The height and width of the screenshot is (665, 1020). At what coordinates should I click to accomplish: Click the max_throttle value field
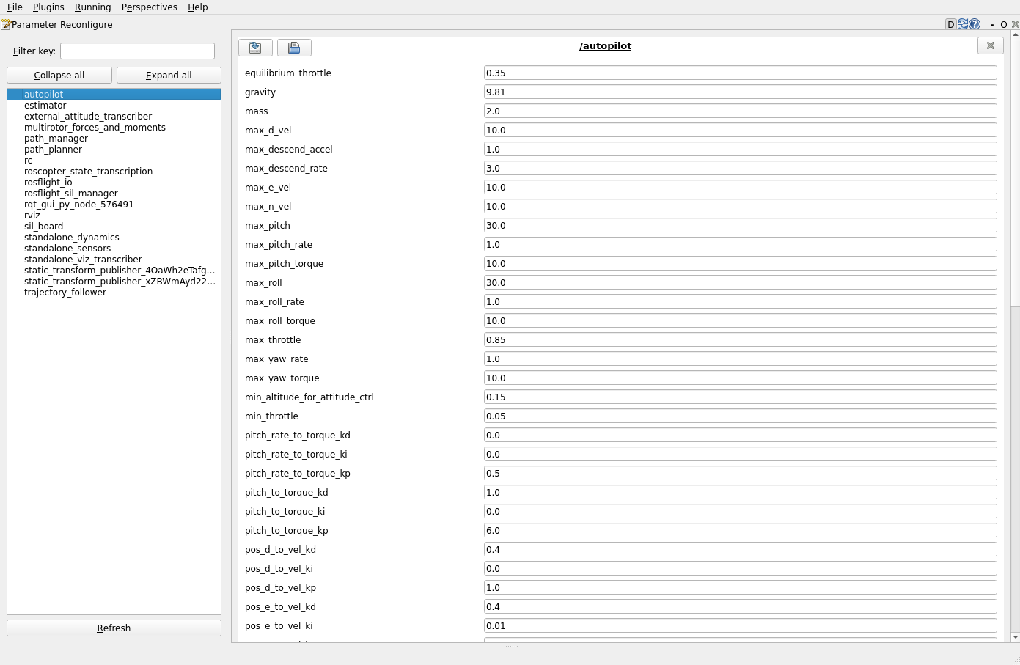pos(739,340)
